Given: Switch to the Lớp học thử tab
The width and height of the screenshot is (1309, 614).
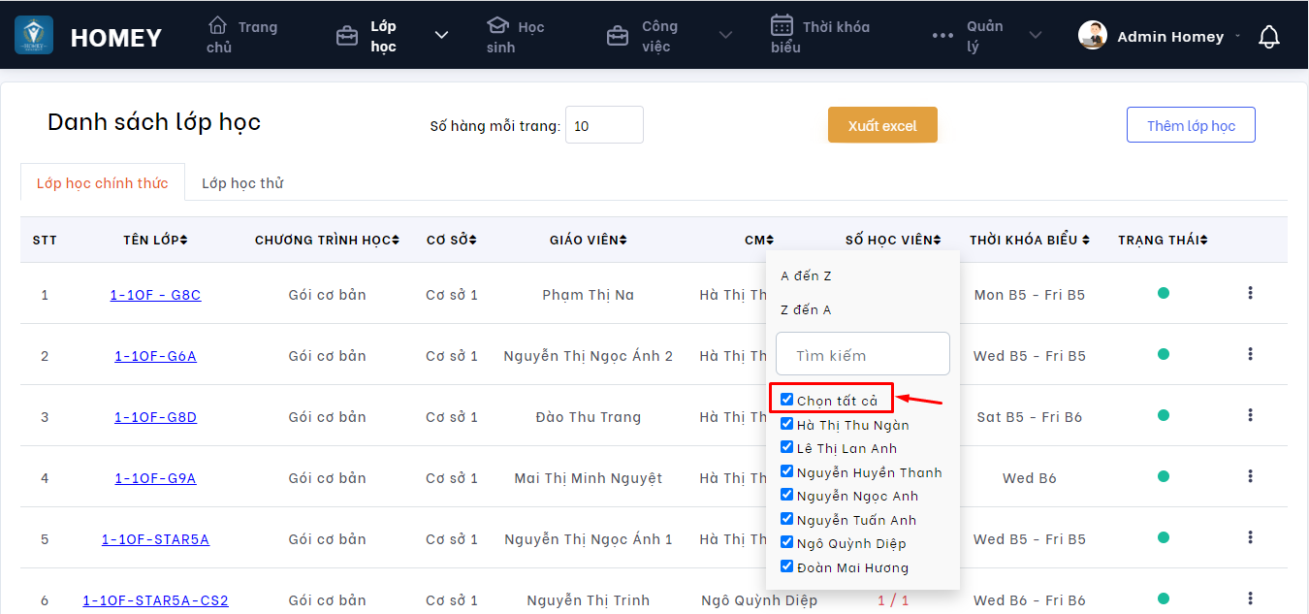Looking at the screenshot, I should (242, 183).
